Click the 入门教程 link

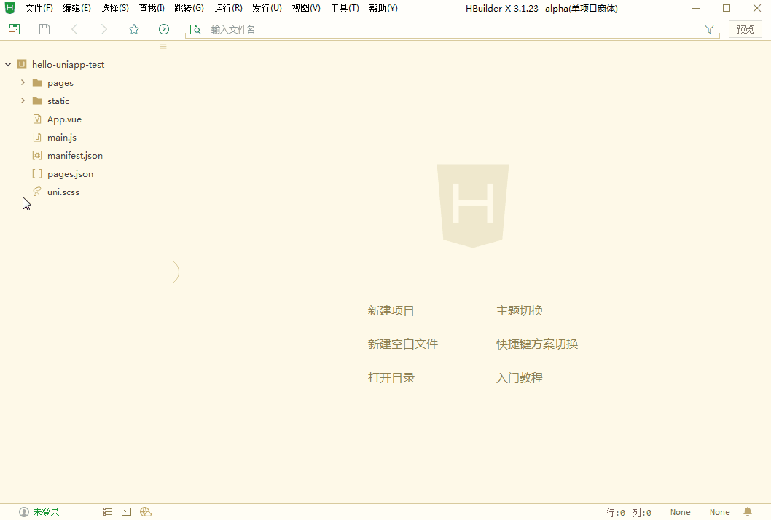coord(520,378)
